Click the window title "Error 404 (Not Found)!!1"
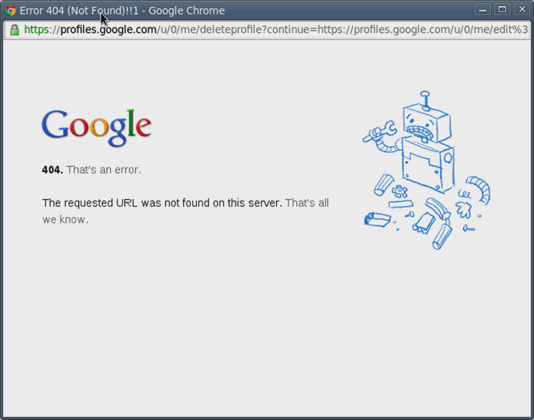This screenshot has width=534, height=420. (79, 11)
